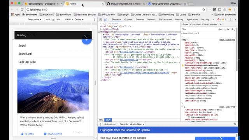Click the 4 Comments button
249x140 pixels.
53,134
